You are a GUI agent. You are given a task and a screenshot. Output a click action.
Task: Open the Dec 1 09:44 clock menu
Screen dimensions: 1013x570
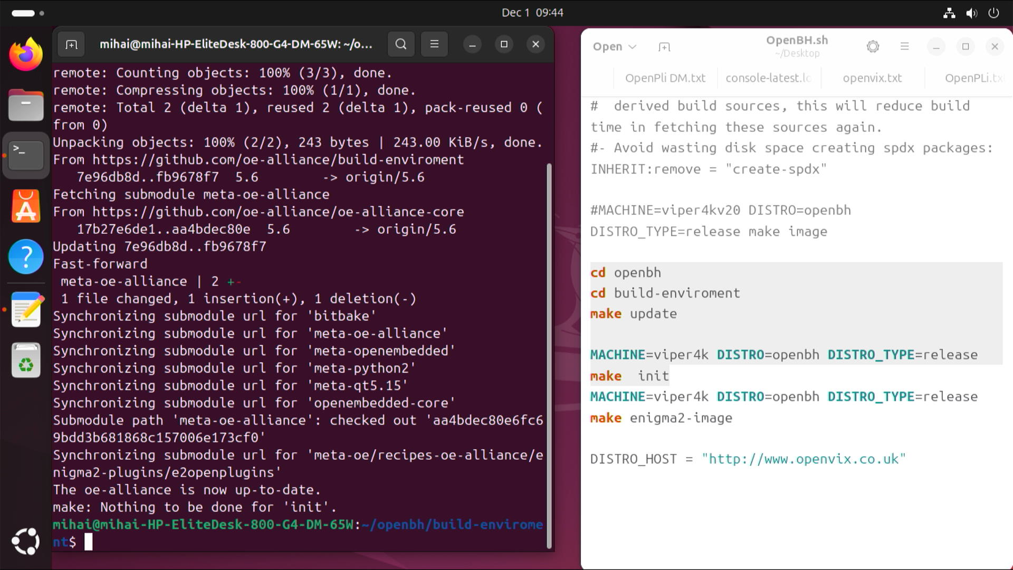tap(532, 13)
